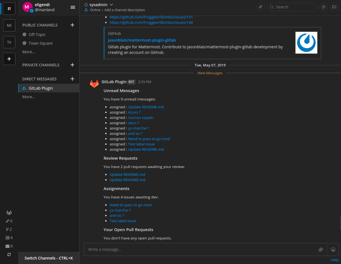Open 'Need to pass to go mod' assignment
Image resolution: width=341 pixels, height=264 pixels.
click(131, 205)
